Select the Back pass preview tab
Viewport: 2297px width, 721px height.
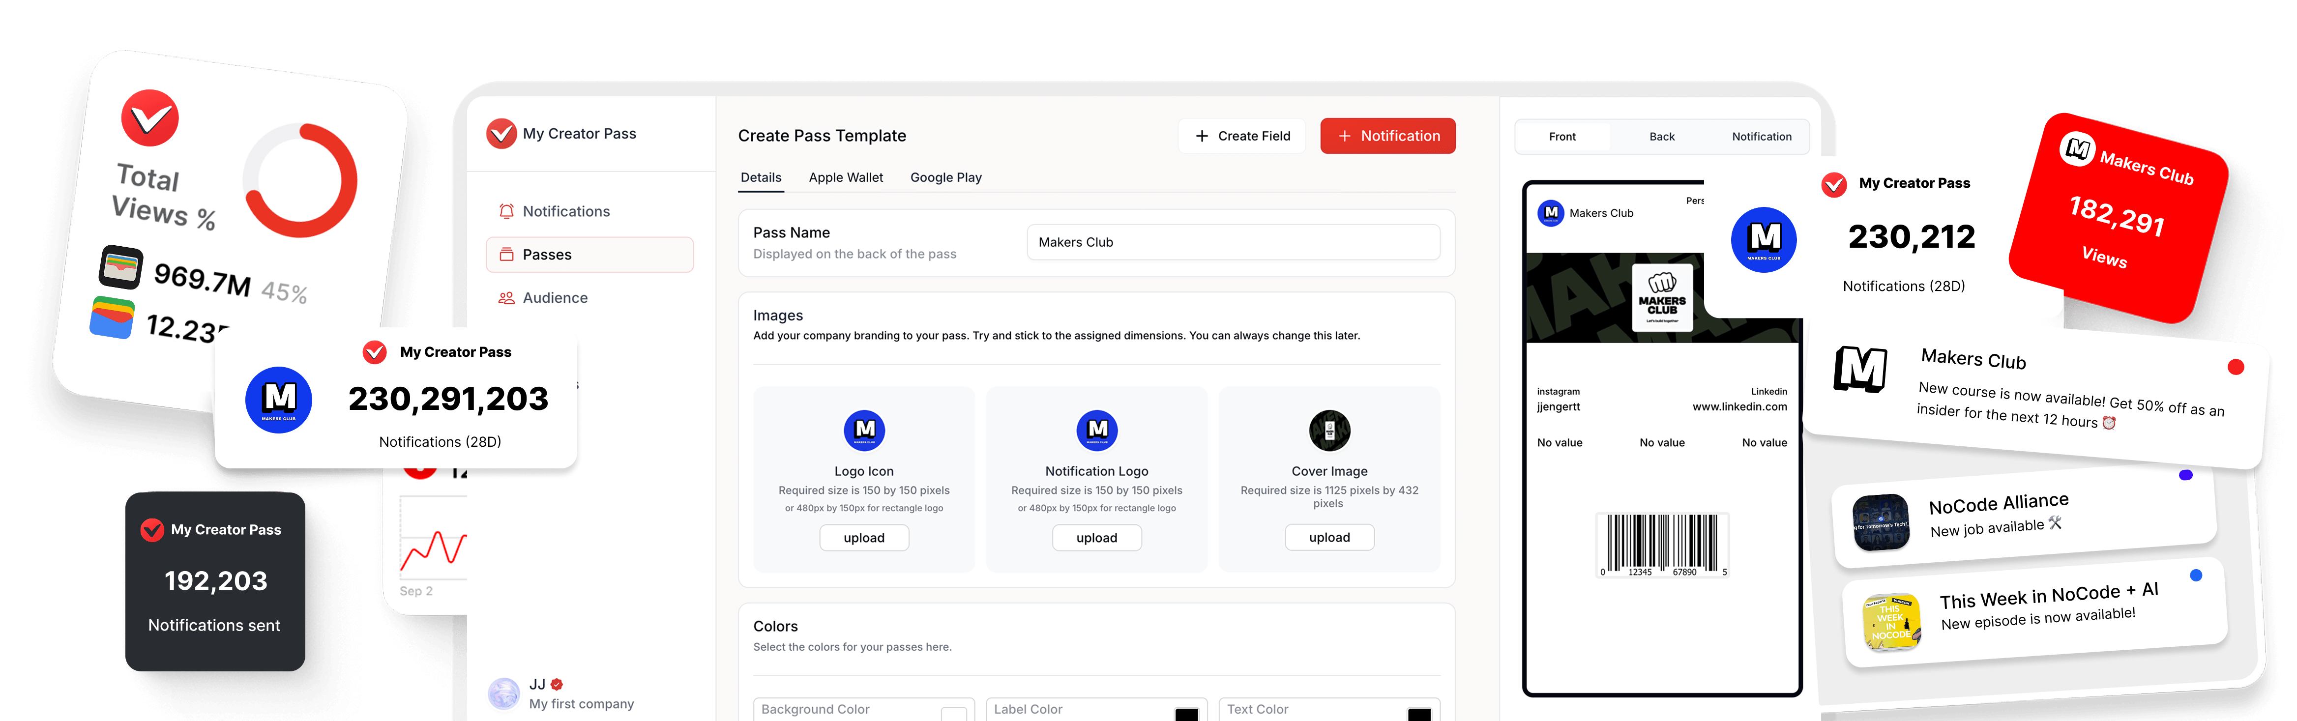pyautogui.click(x=1661, y=136)
